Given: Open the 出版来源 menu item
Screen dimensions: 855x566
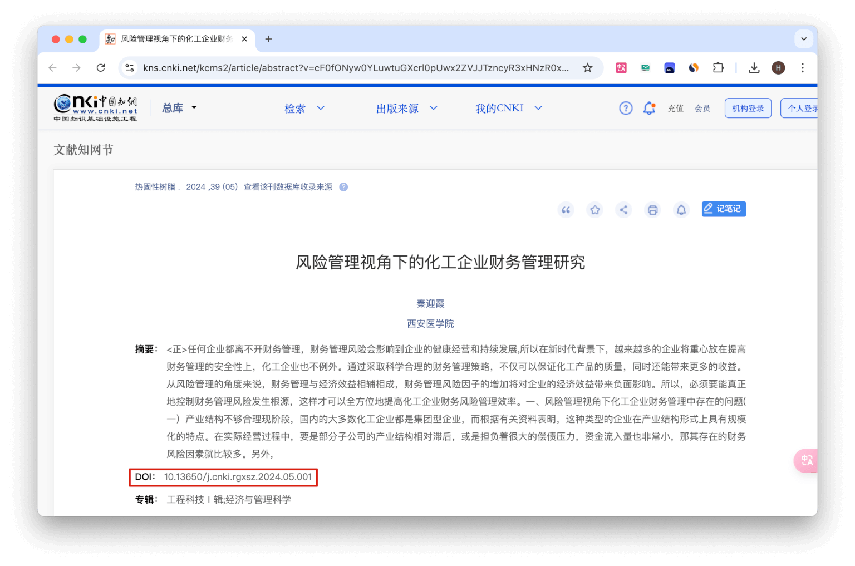Looking at the screenshot, I should (x=397, y=109).
